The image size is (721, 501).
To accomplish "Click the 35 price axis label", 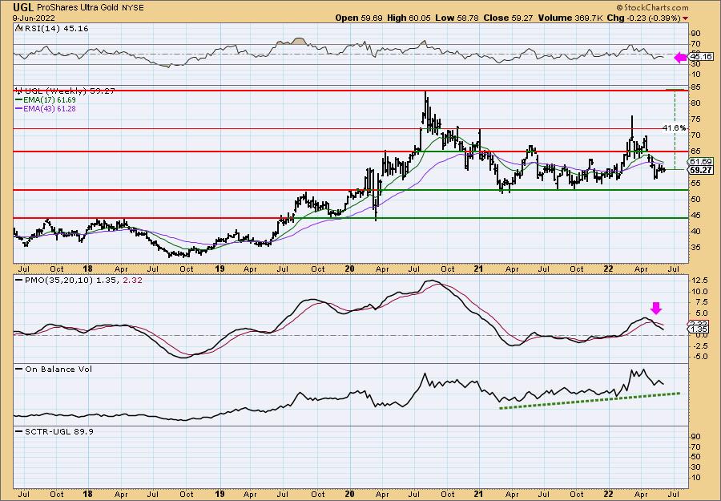I will coord(695,248).
